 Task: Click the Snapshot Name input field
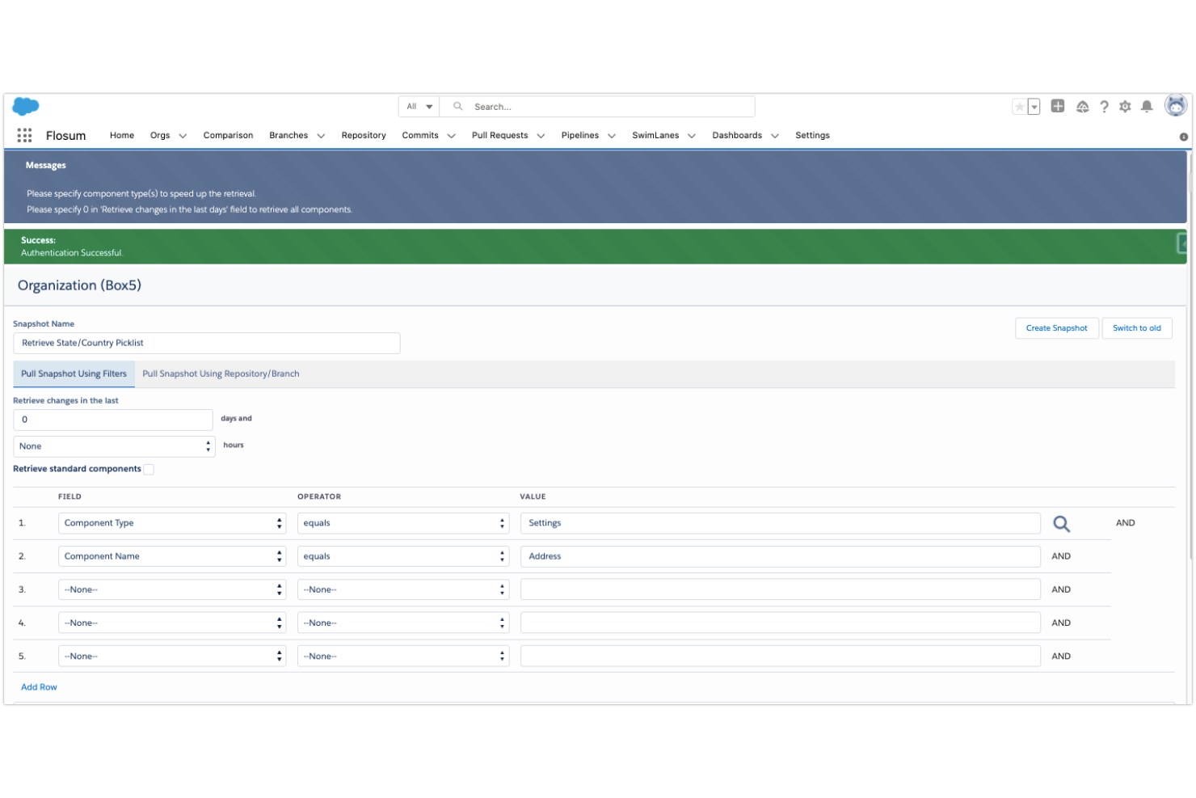[x=206, y=343]
